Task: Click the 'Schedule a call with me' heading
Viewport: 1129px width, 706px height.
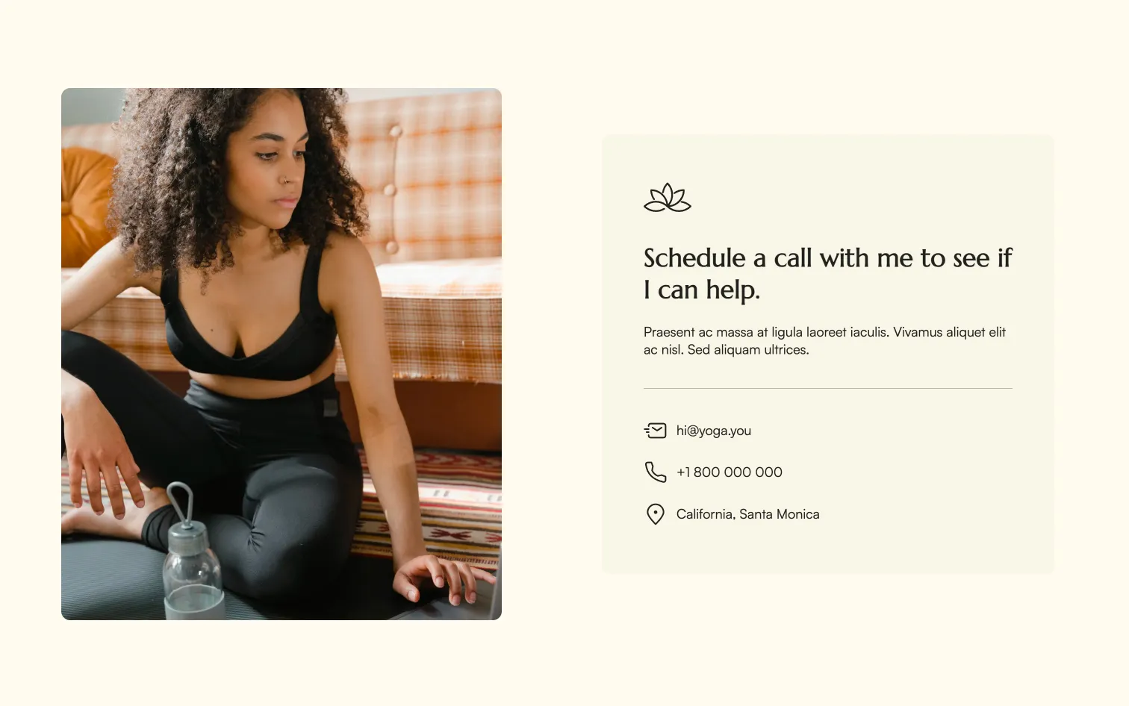Action: 827,274
